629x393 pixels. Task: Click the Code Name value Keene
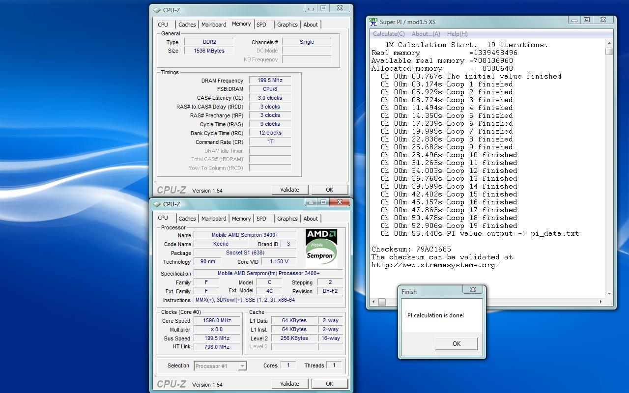coord(221,244)
